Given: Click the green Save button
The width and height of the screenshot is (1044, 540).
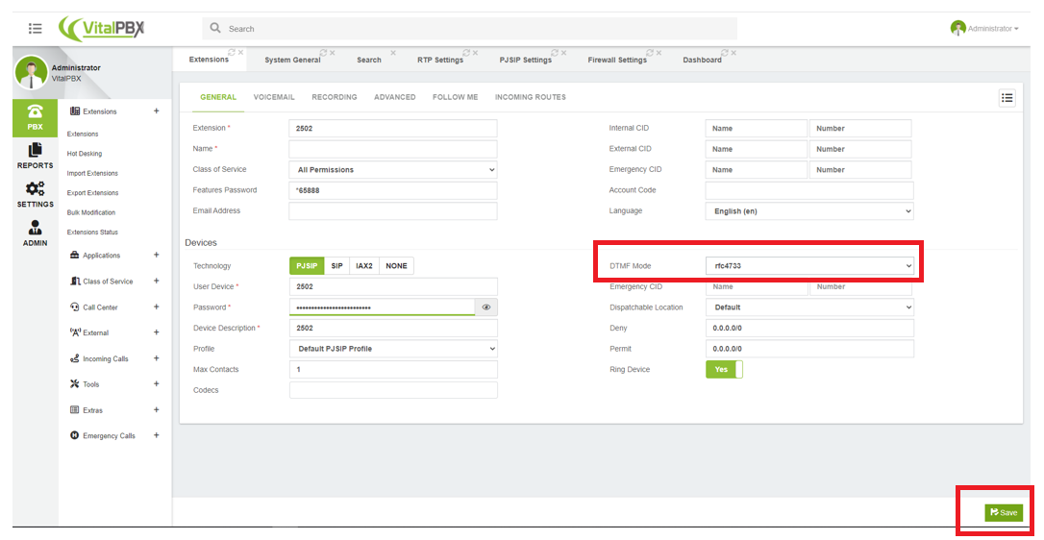Looking at the screenshot, I should coord(1004,512).
